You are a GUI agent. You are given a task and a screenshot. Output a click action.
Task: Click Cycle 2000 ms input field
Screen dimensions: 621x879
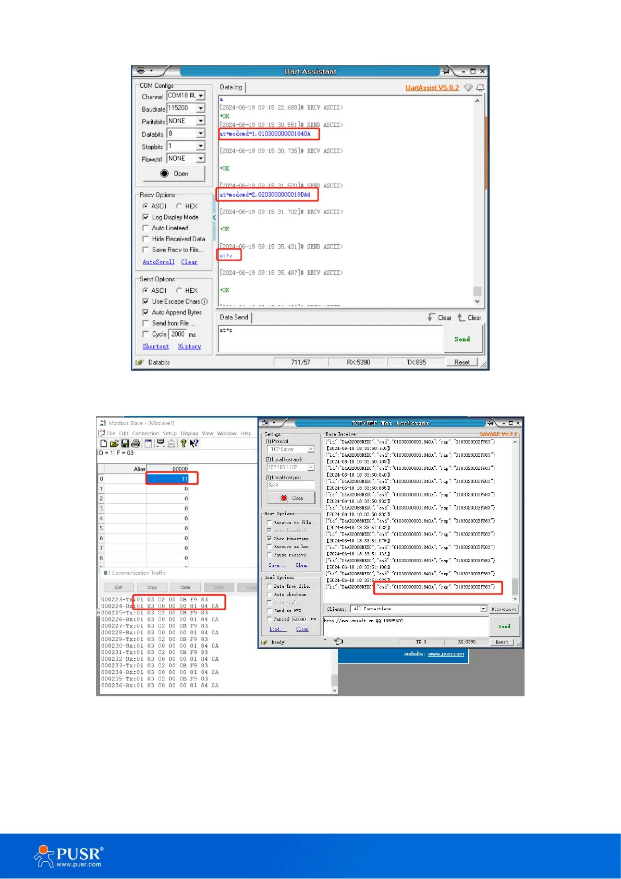pyautogui.click(x=178, y=335)
